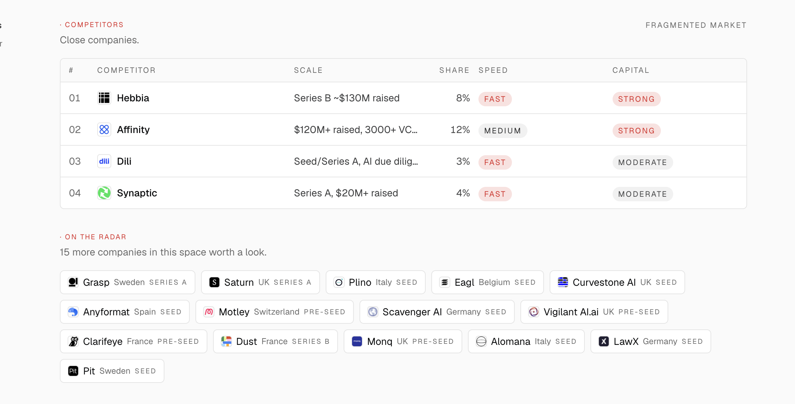This screenshot has width=795, height=404.
Task: Click the FRAGMENTED MARKET label
Action: tap(696, 25)
